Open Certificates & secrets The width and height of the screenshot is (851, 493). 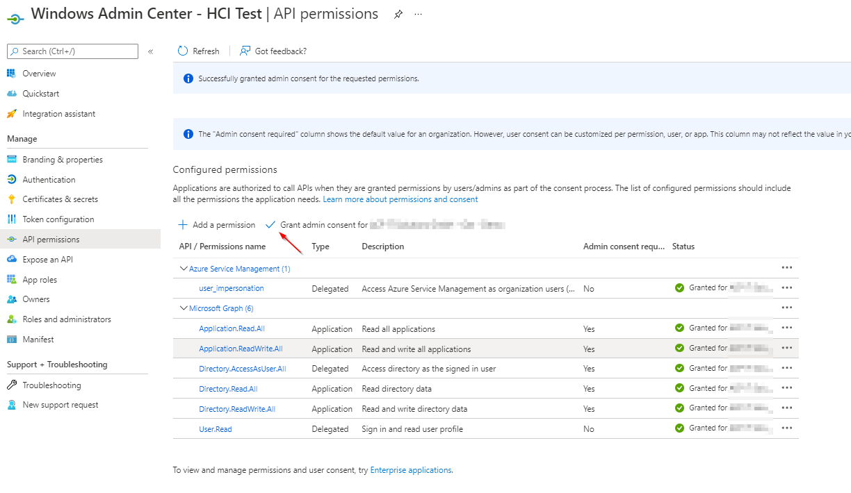pyautogui.click(x=60, y=199)
